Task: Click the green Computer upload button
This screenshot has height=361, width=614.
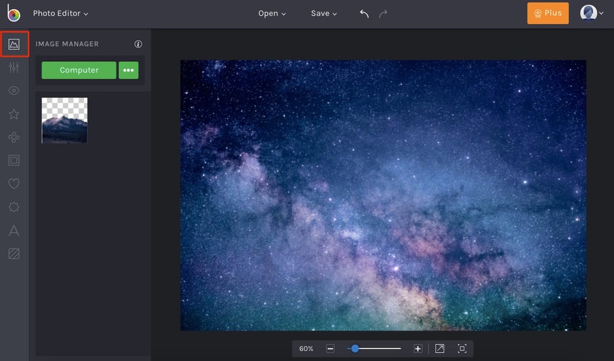Action: [x=79, y=70]
